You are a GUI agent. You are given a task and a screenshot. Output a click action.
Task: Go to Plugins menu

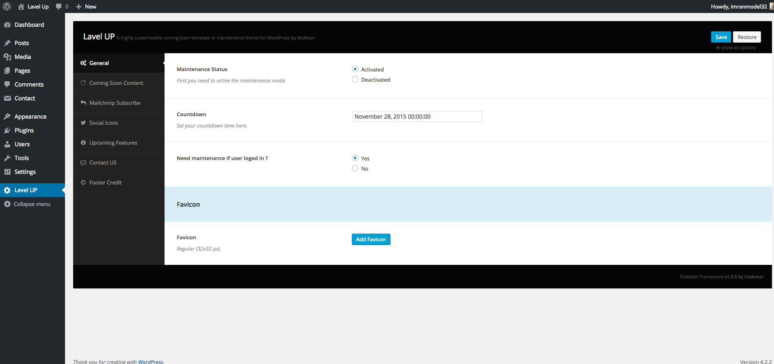(x=33, y=130)
